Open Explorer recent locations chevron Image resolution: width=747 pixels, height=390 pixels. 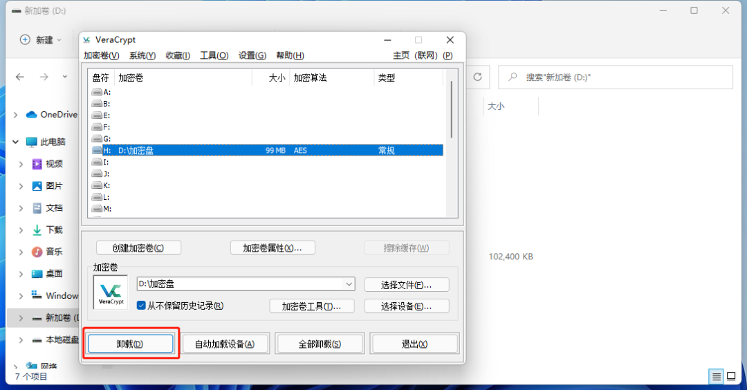(x=65, y=77)
